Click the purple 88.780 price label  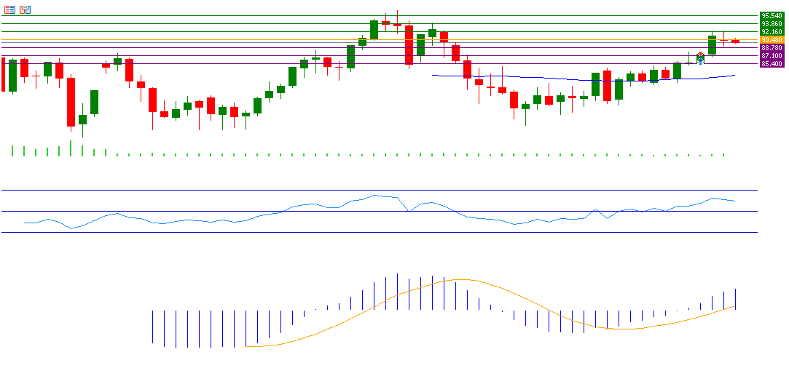(771, 47)
